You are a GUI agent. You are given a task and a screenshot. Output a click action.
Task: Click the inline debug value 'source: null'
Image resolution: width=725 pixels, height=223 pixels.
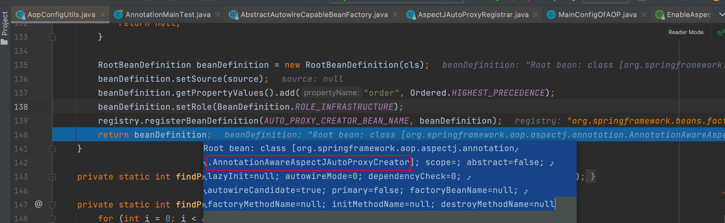pos(312,79)
